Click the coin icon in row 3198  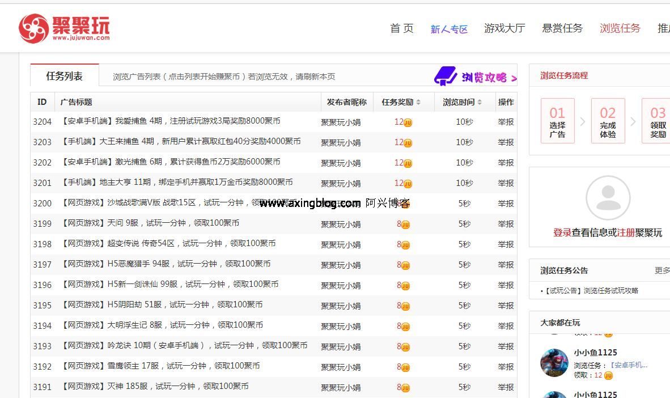[x=405, y=245]
